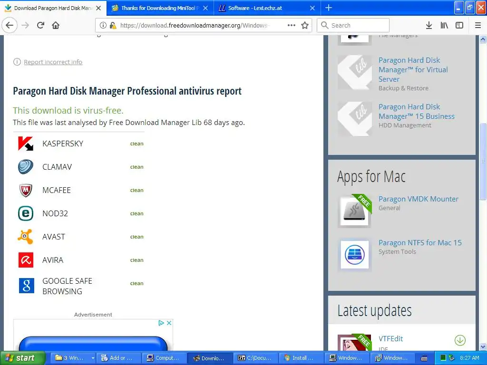Open the Firefox home page icon
The image size is (487, 365).
pos(56,25)
